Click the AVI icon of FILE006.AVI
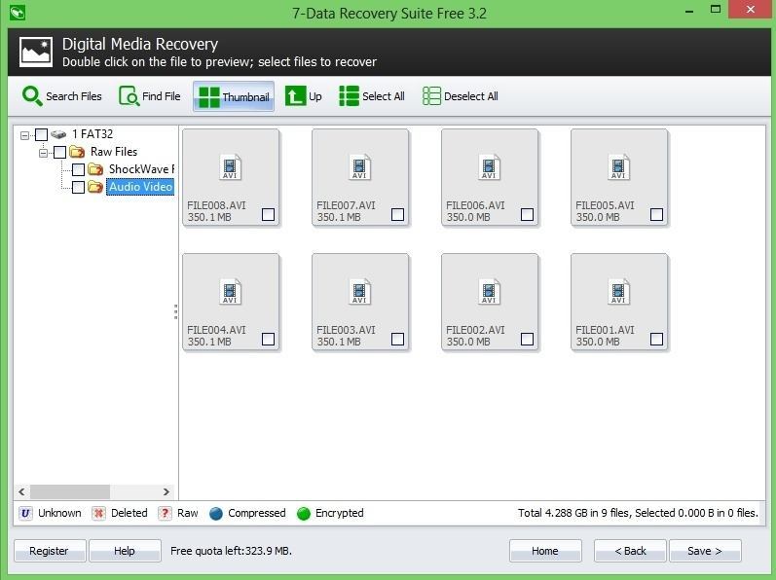The height and width of the screenshot is (580, 776). [489, 167]
